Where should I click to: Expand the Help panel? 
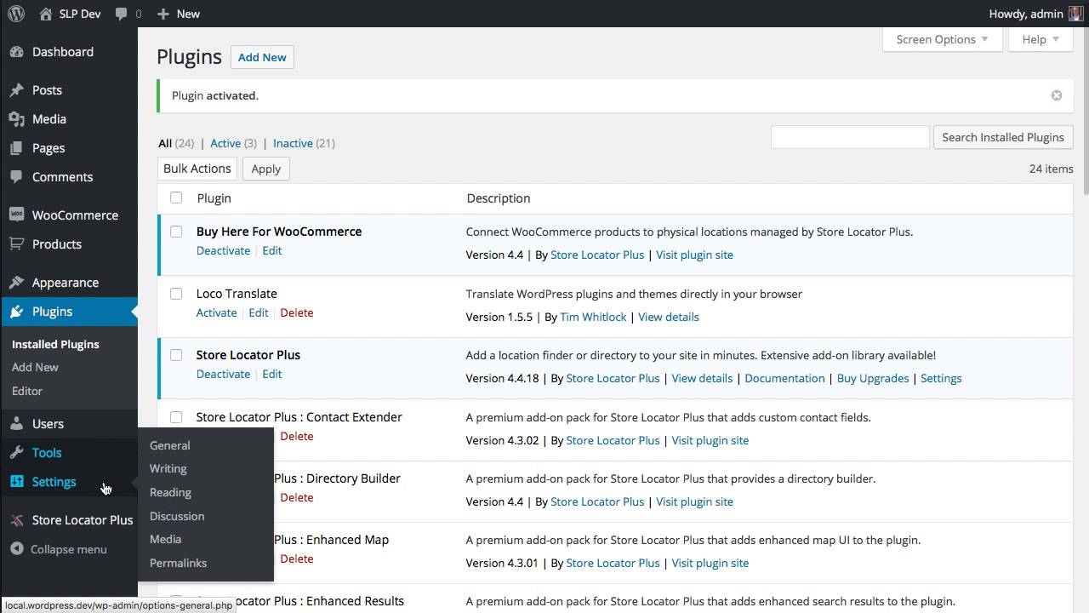coord(1041,39)
